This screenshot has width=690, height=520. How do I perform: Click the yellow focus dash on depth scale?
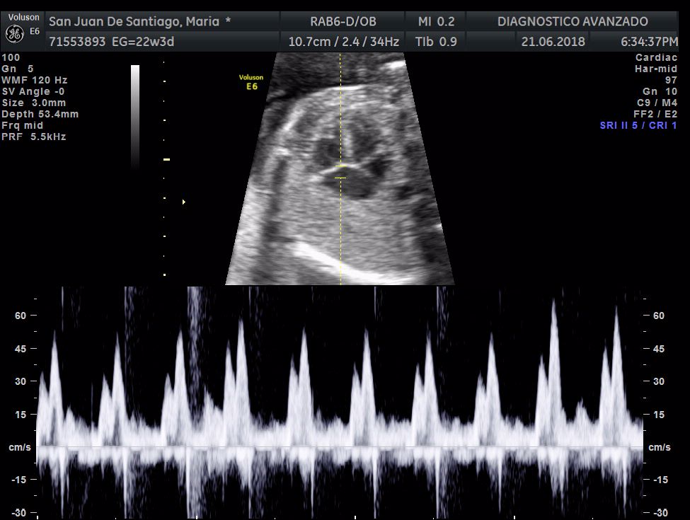[x=166, y=160]
